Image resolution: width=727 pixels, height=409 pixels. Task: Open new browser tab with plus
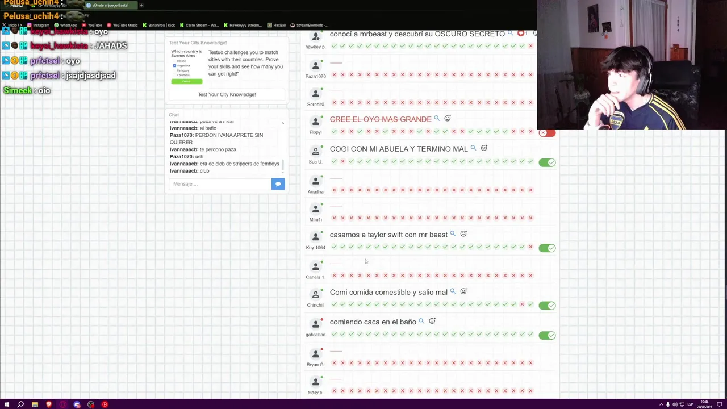click(141, 5)
